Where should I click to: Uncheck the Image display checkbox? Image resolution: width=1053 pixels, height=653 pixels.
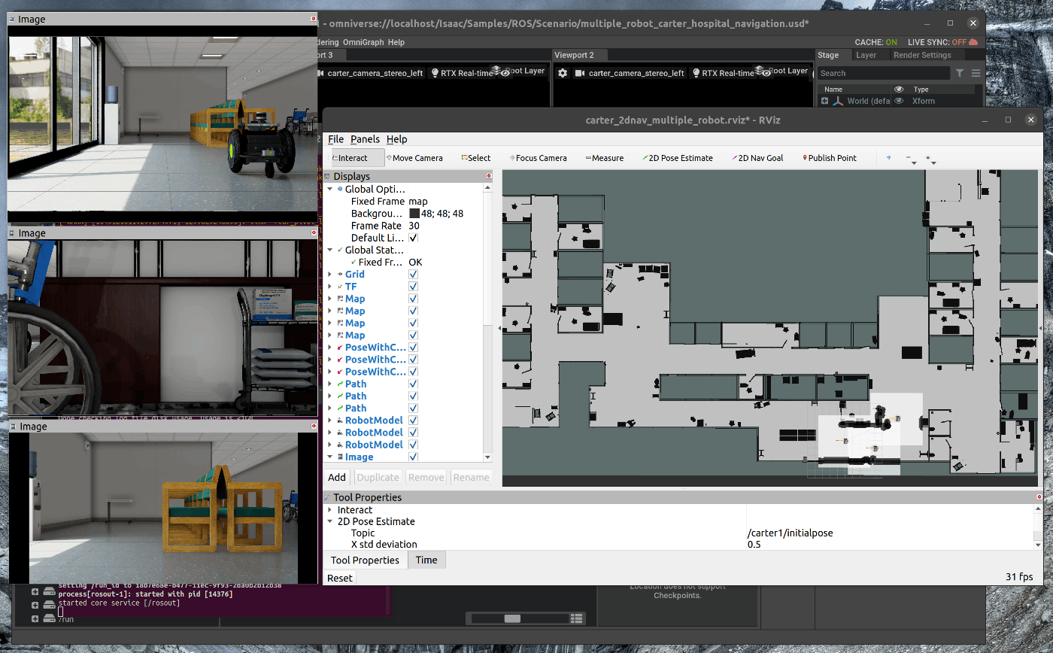click(x=413, y=457)
